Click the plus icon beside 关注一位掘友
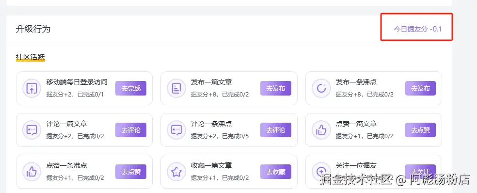Viewport: 477px width, 193px height. pos(321,172)
